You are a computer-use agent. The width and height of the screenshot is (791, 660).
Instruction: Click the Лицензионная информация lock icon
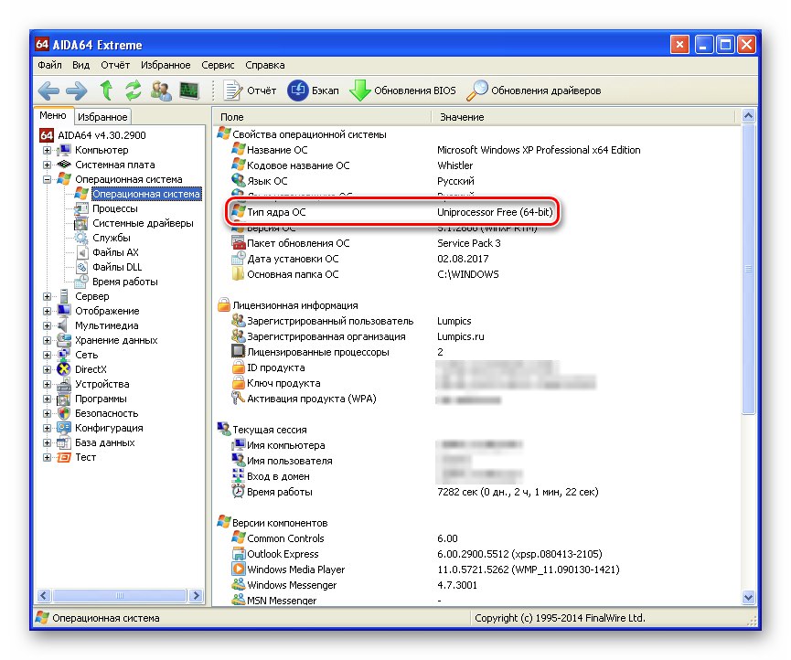223,305
